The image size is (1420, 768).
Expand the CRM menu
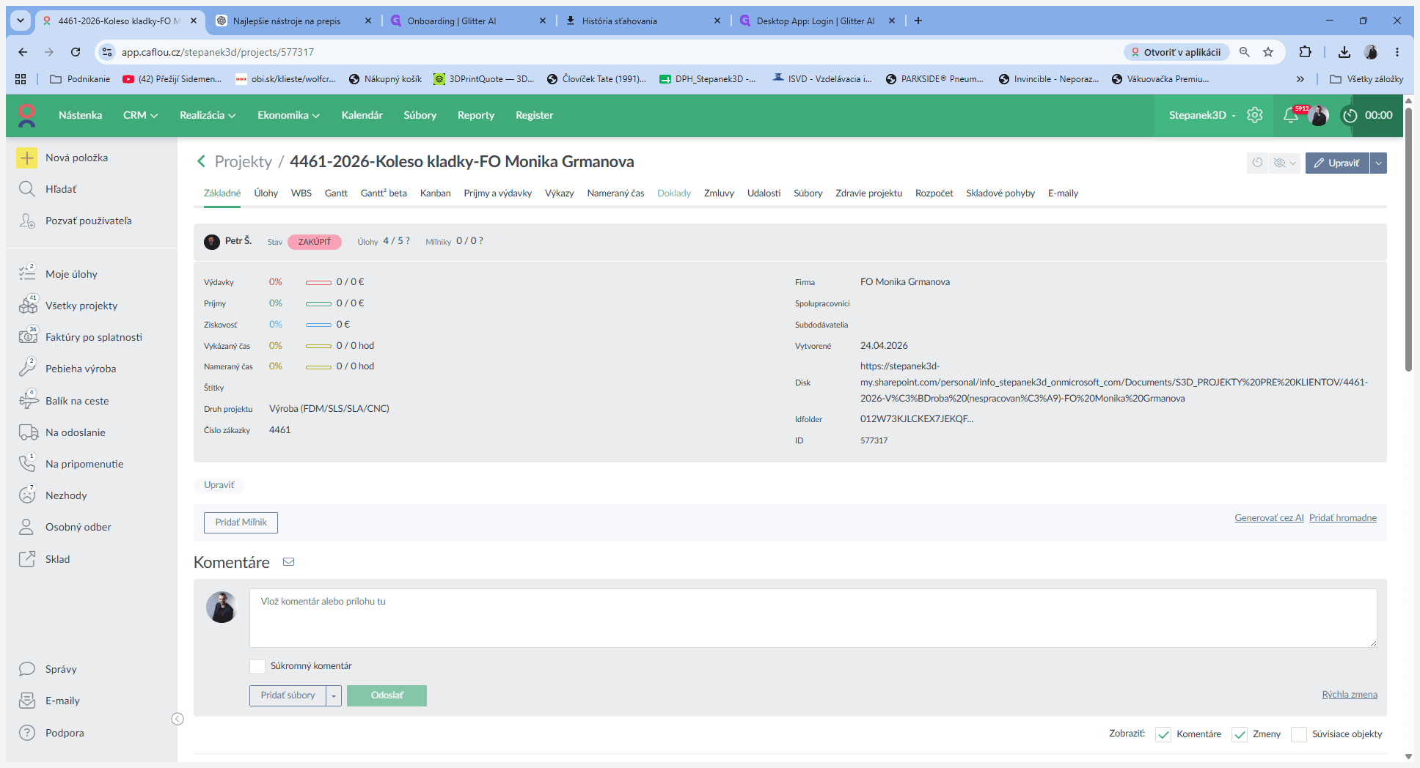click(x=140, y=115)
